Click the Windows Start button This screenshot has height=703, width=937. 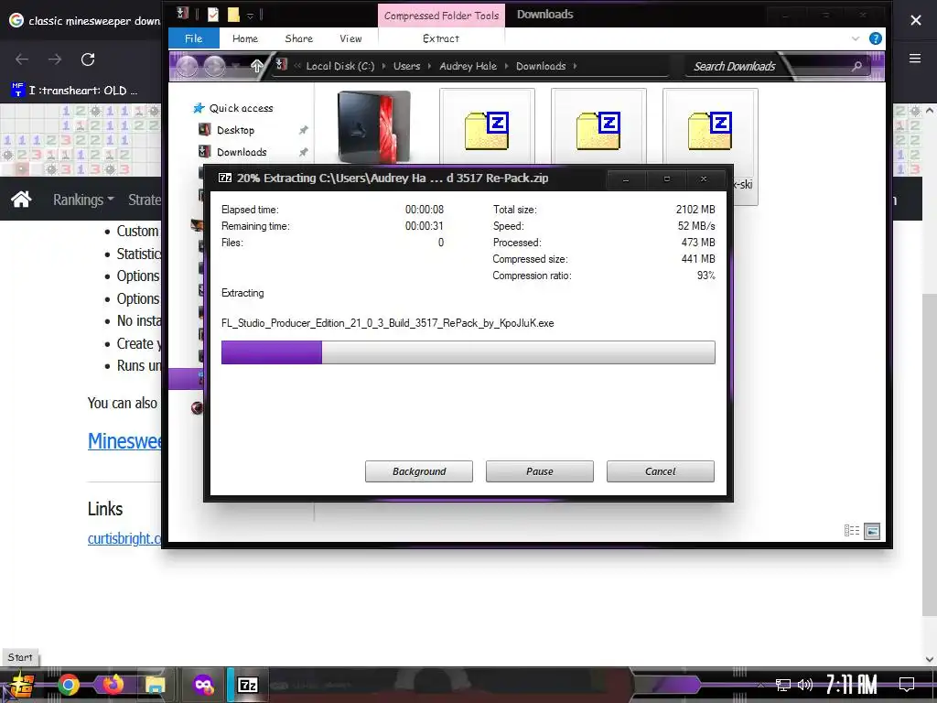tap(19, 685)
